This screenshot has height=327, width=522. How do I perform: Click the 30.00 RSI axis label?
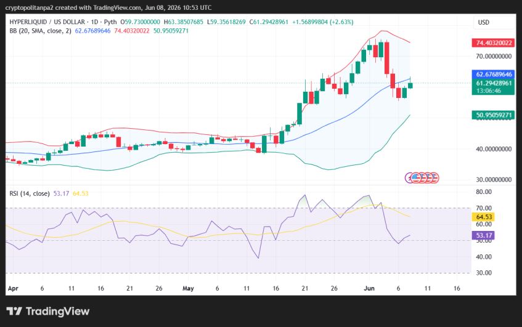click(x=484, y=273)
